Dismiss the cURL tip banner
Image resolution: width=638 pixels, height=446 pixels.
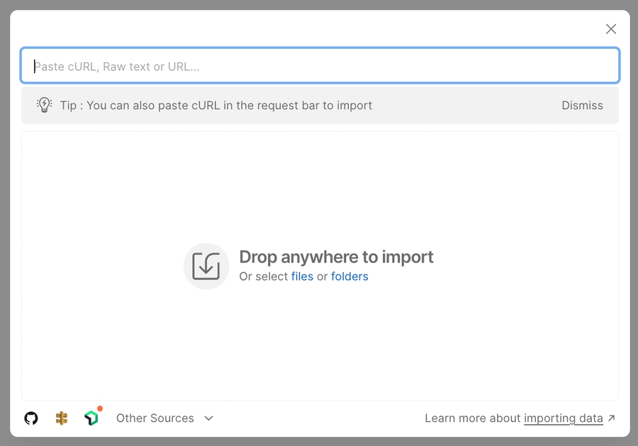[582, 105]
